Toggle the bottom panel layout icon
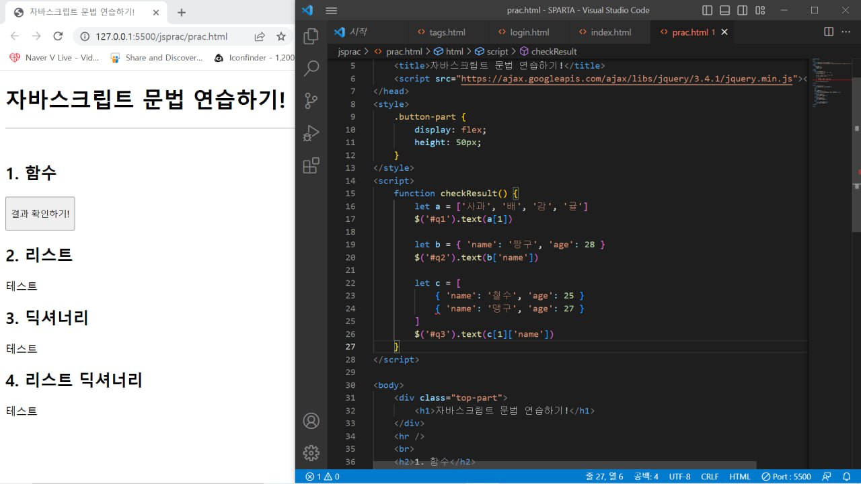Viewport: 861px width, 484px height. (724, 10)
